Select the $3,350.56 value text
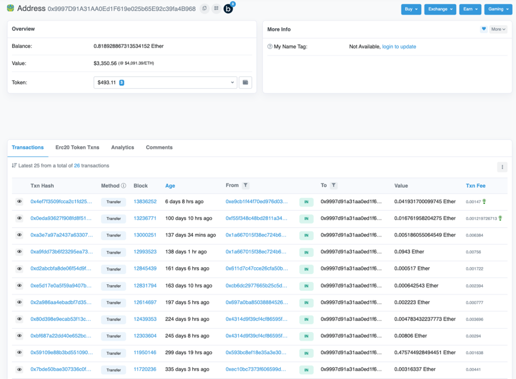516x379 pixels. click(x=105, y=63)
